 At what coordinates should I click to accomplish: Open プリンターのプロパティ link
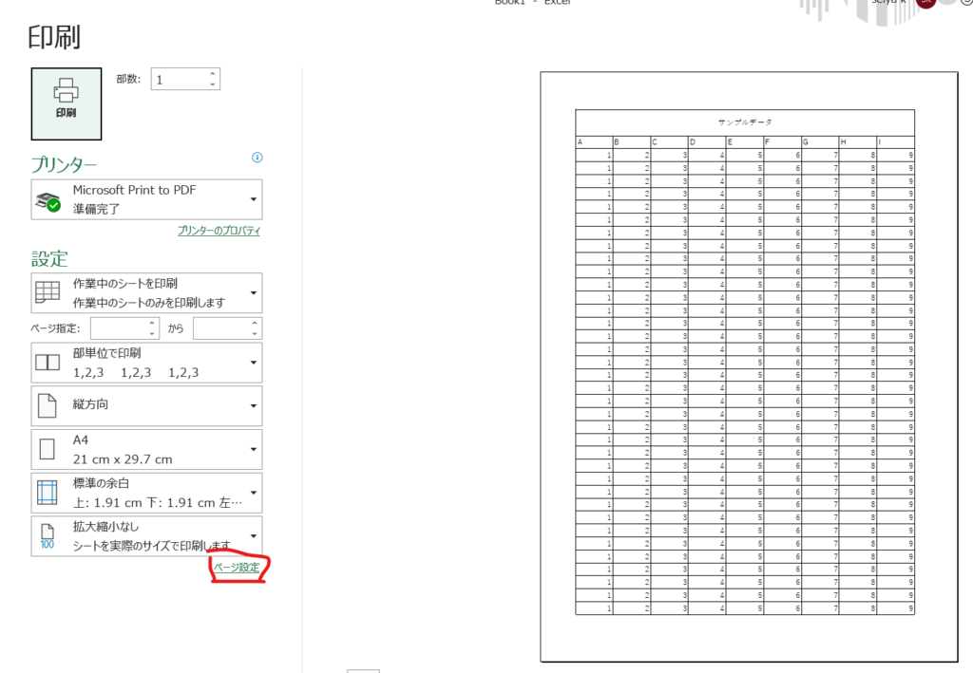[x=219, y=231]
